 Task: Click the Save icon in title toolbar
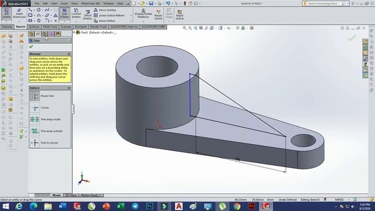click(x=151, y=4)
